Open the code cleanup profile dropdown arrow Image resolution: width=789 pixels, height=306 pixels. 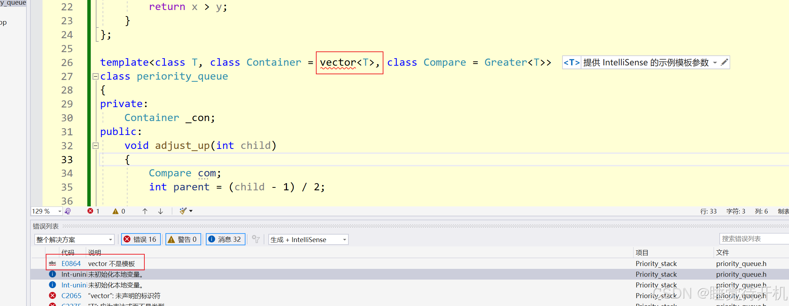point(191,211)
